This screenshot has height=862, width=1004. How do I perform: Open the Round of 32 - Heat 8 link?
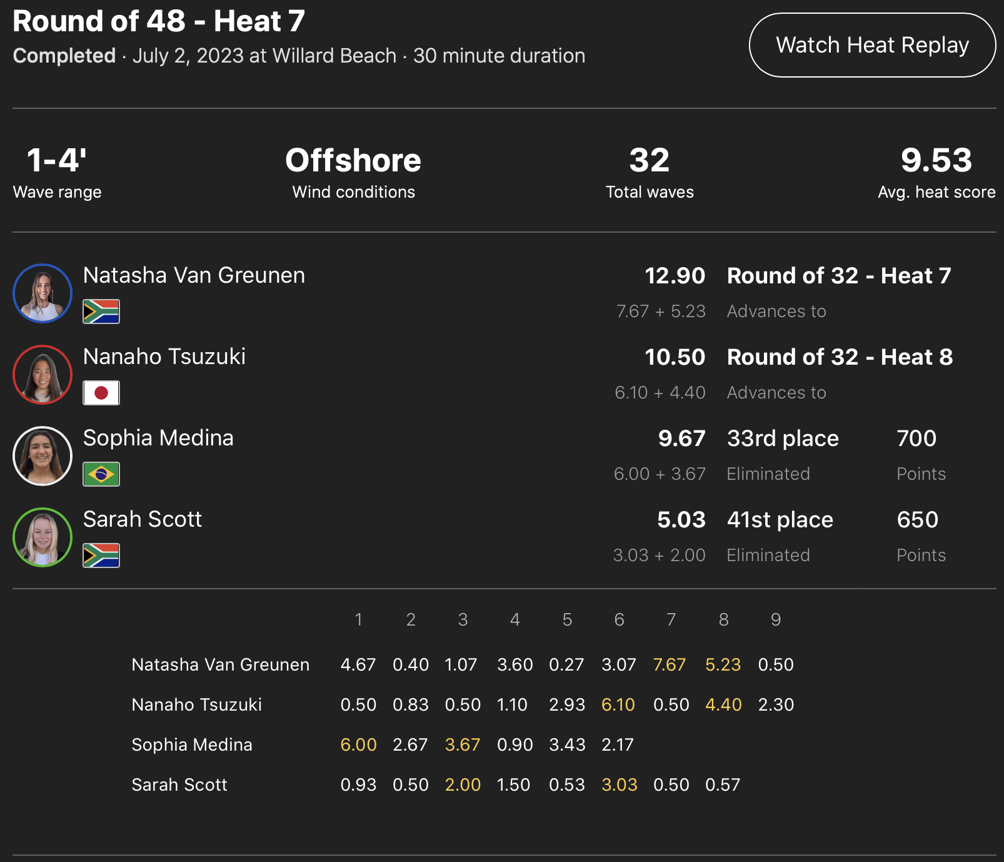[840, 357]
